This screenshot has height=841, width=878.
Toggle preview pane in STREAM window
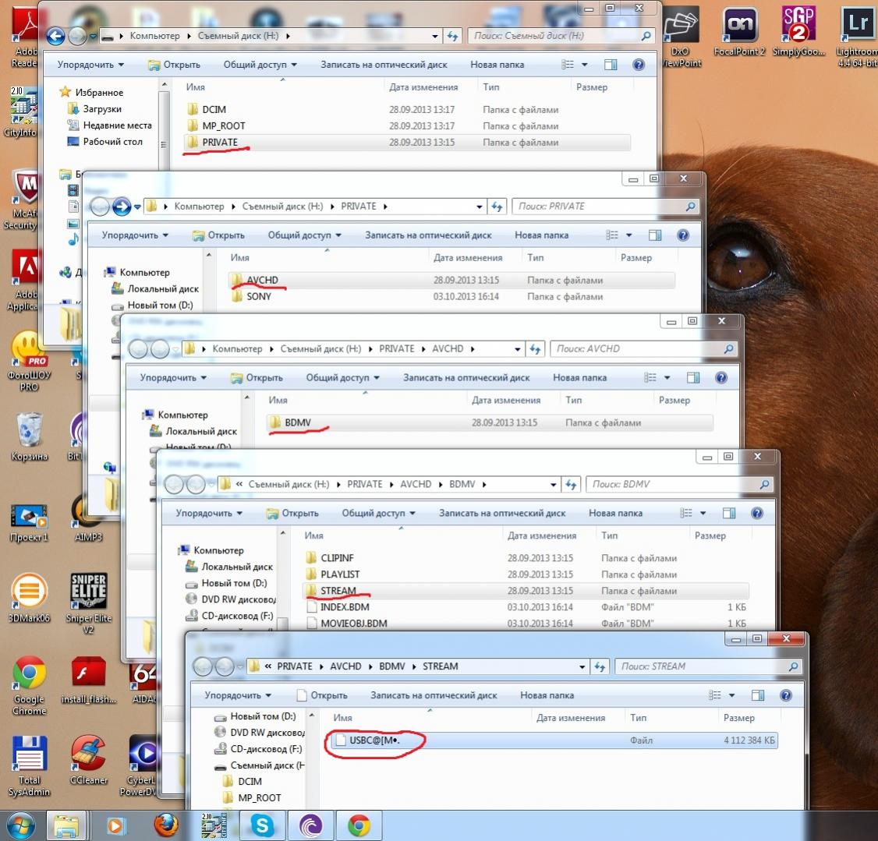point(757,695)
